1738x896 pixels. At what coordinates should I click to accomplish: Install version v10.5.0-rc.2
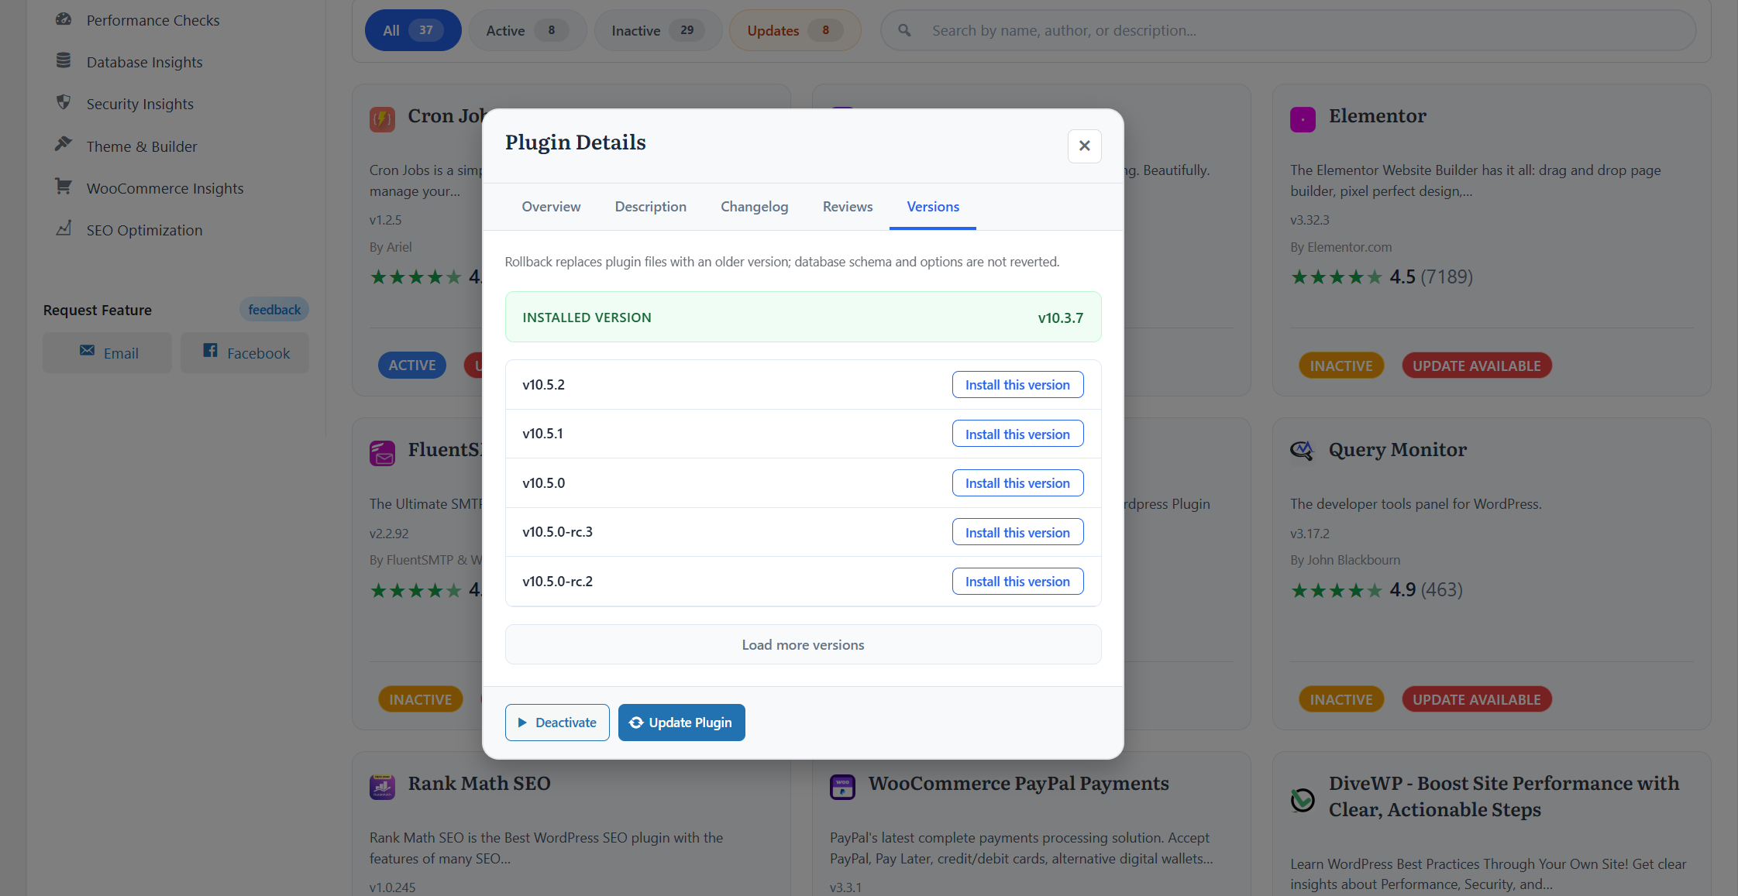1017,582
